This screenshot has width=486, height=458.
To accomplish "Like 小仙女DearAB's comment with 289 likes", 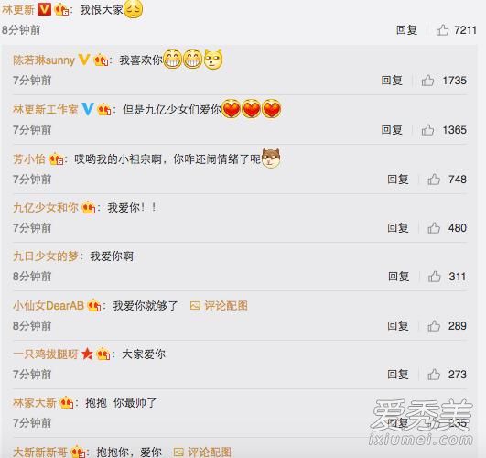I will click(434, 326).
